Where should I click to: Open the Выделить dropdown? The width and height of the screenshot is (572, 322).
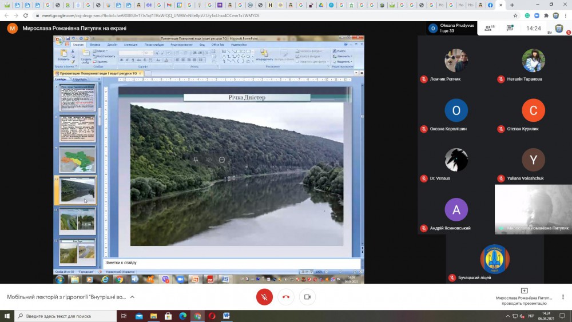pos(342,62)
